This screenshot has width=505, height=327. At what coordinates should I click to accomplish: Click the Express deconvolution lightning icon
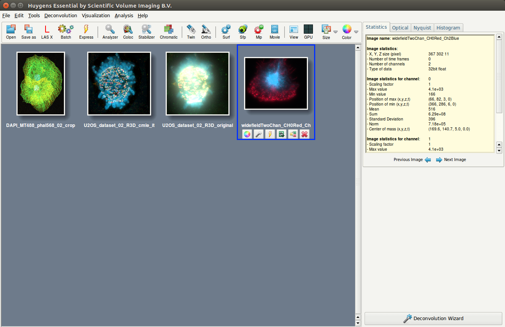click(x=86, y=32)
